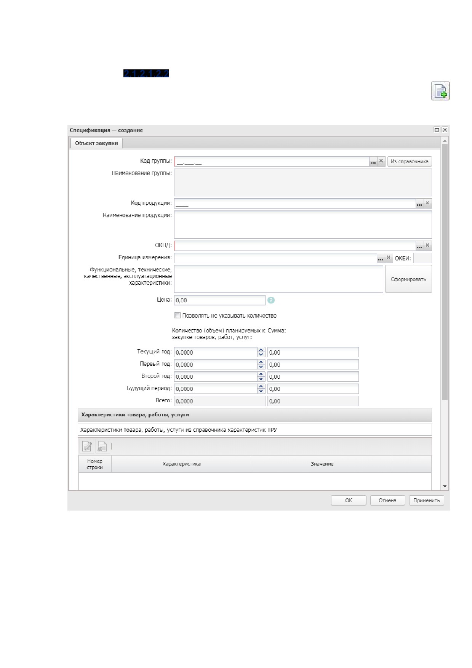Clear the ОКПД field
The height and width of the screenshot is (668, 472).
pos(427,246)
